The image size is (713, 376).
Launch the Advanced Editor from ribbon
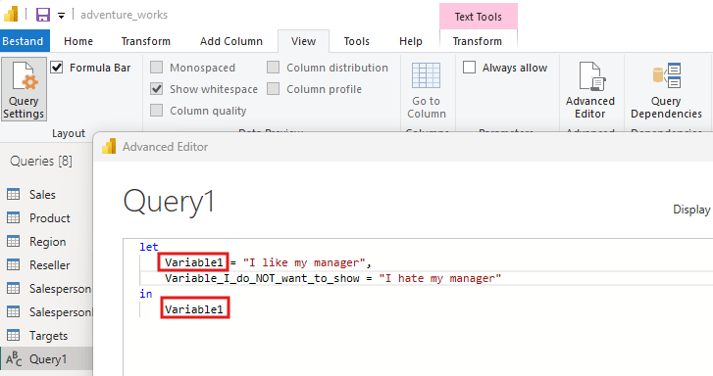point(590,90)
